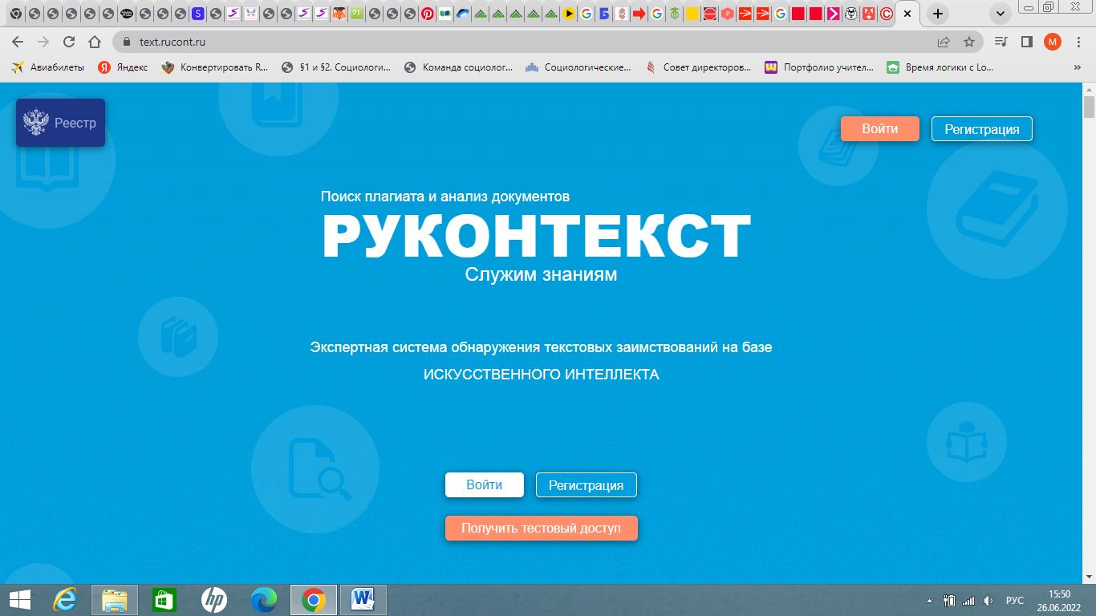Switch to the green ?! tab
1096x616 pixels.
coord(356,14)
